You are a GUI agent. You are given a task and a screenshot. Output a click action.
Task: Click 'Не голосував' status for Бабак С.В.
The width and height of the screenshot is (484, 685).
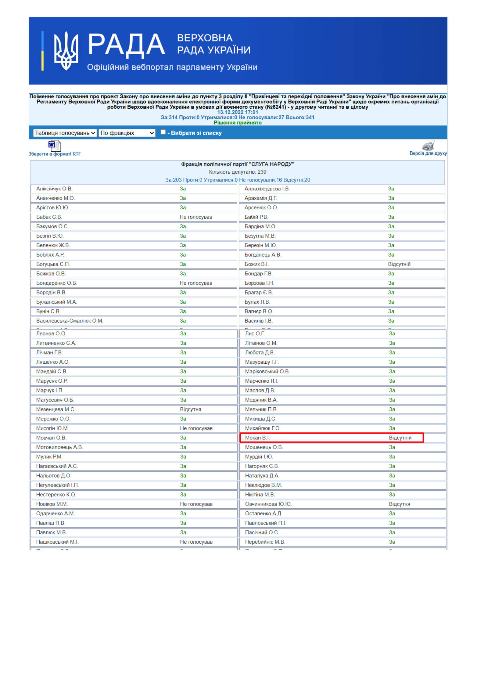click(196, 217)
